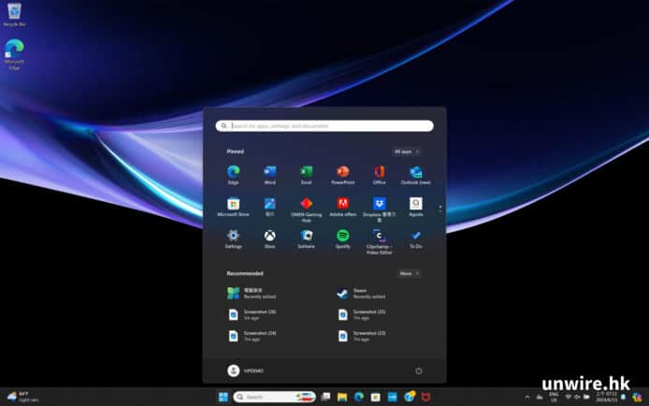The width and height of the screenshot is (649, 406).
Task: Open the power options menu
Action: (418, 370)
